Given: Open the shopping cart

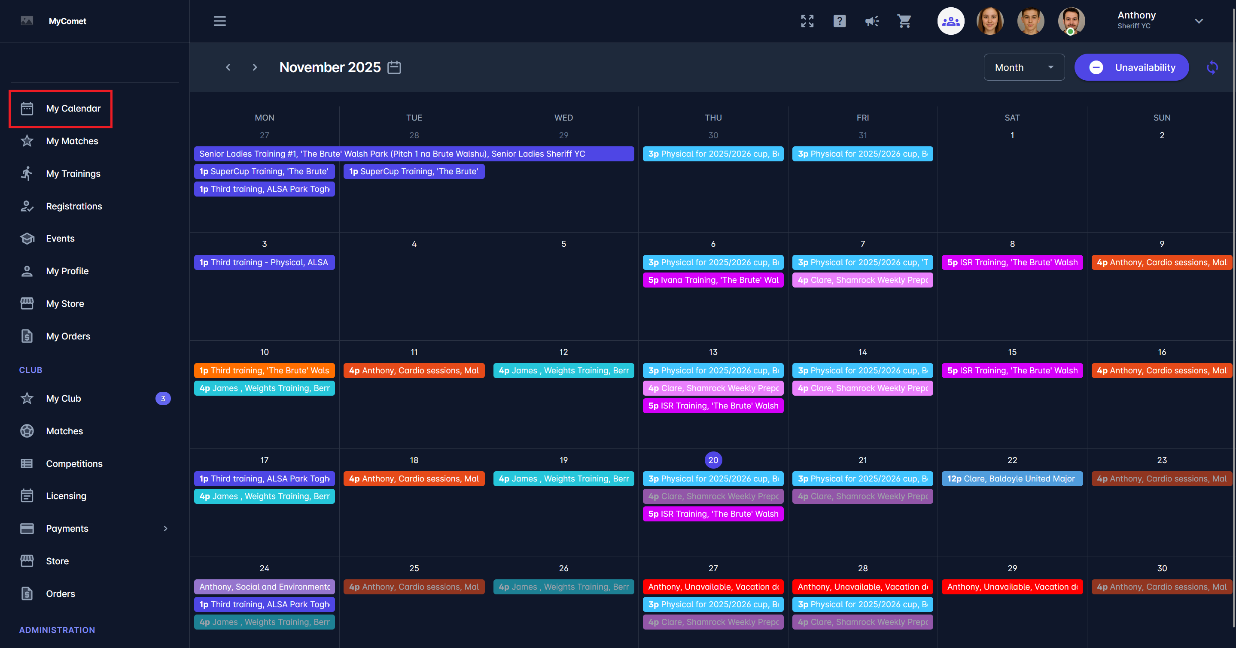Looking at the screenshot, I should [904, 21].
